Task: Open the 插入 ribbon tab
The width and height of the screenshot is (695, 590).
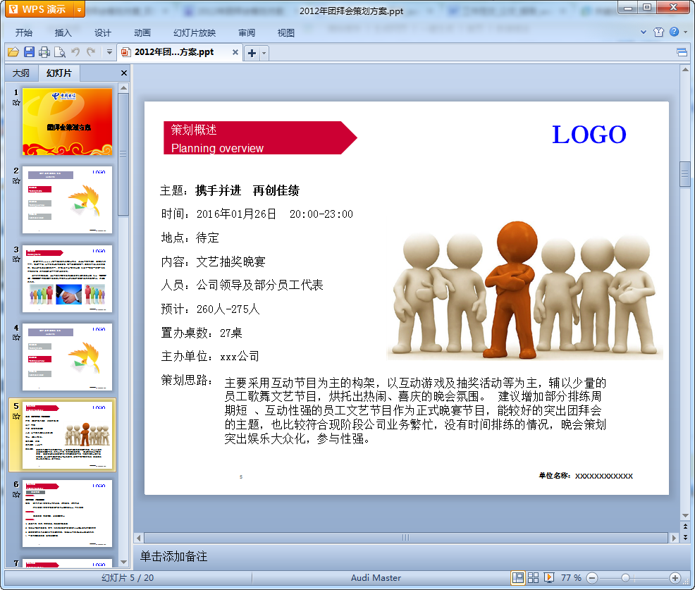Action: pyautogui.click(x=63, y=33)
